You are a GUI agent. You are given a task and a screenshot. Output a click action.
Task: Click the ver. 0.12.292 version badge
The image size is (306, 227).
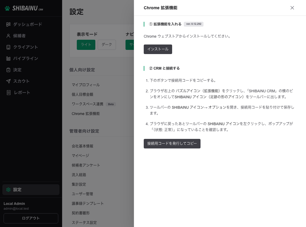[194, 24]
